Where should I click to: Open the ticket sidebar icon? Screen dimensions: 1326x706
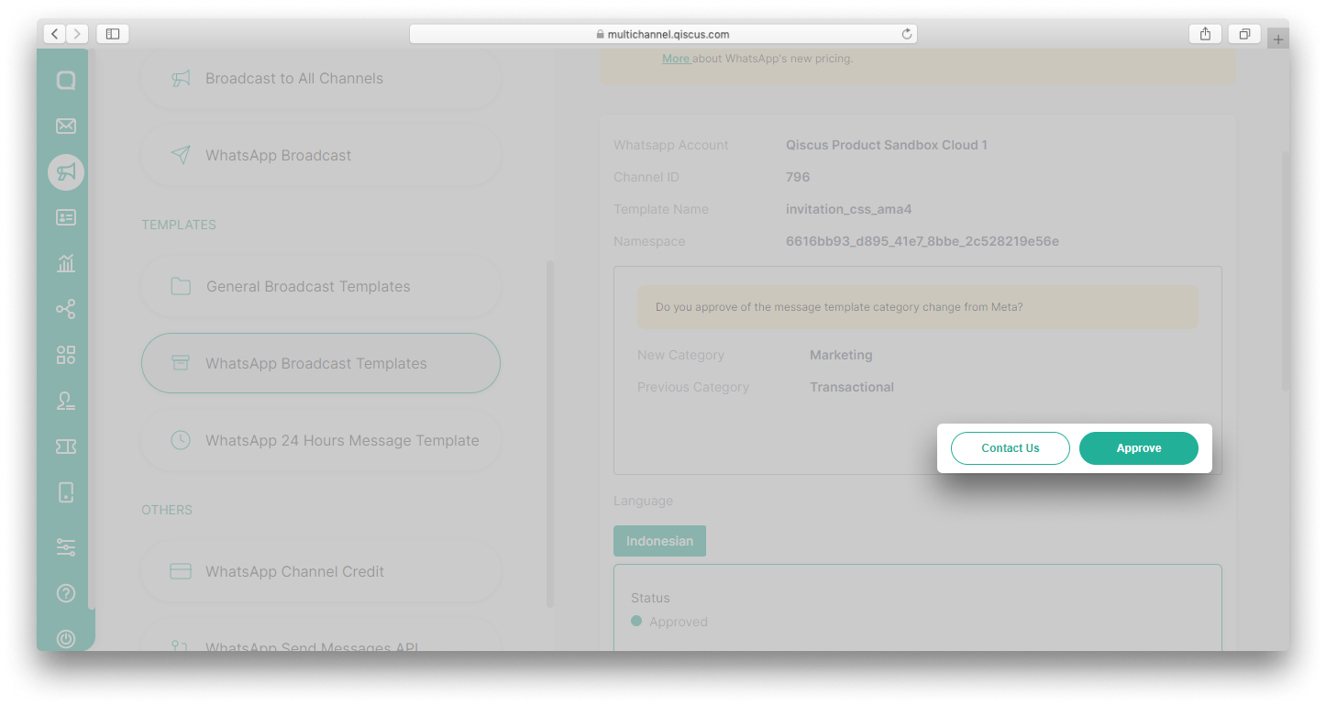point(66,447)
